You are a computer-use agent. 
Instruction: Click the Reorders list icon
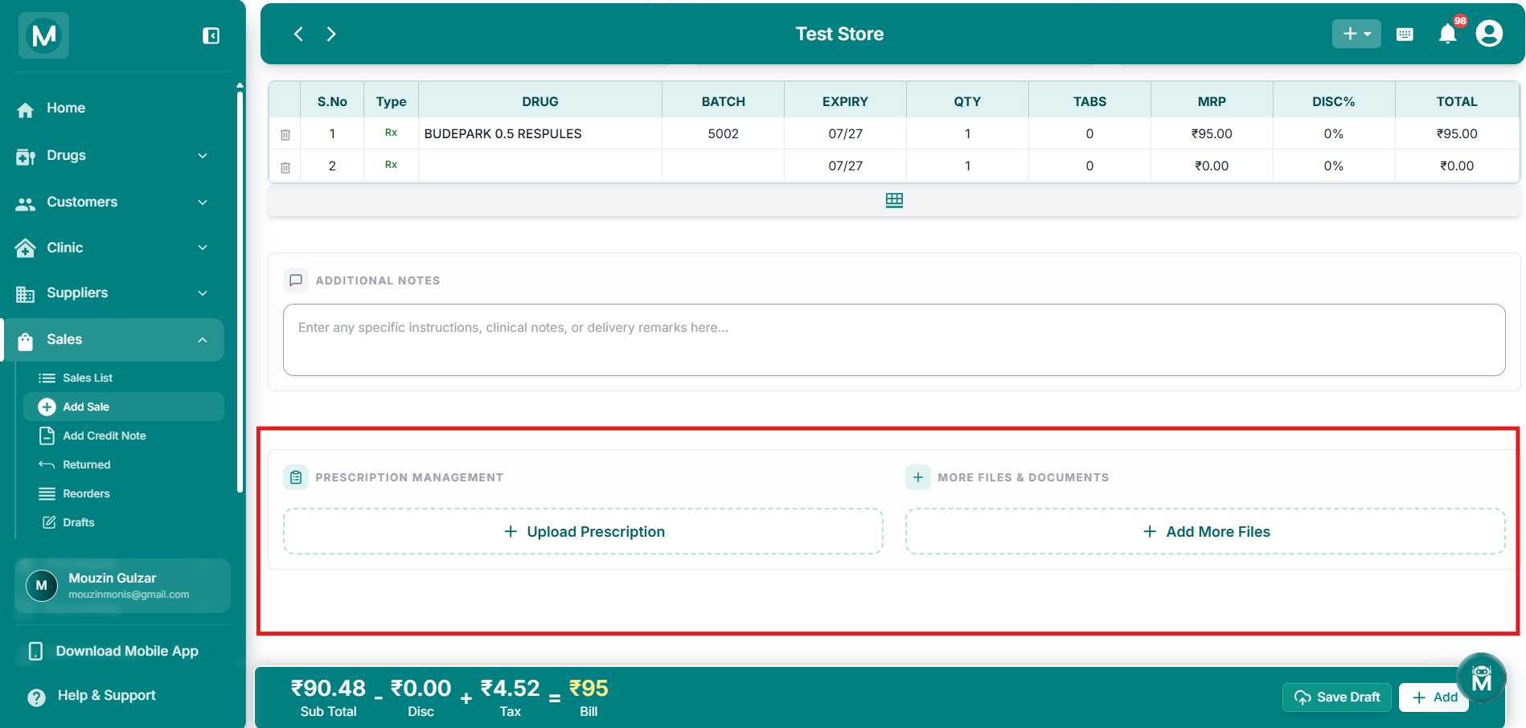pos(47,493)
